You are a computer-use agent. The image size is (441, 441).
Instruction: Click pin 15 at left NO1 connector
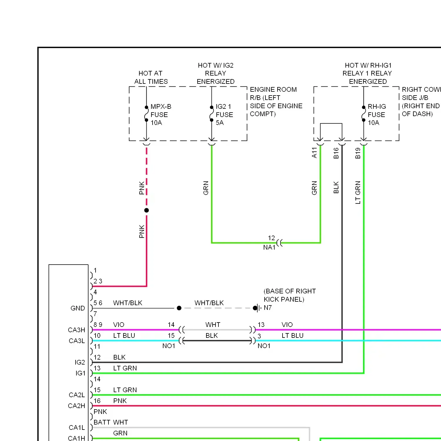click(171, 335)
